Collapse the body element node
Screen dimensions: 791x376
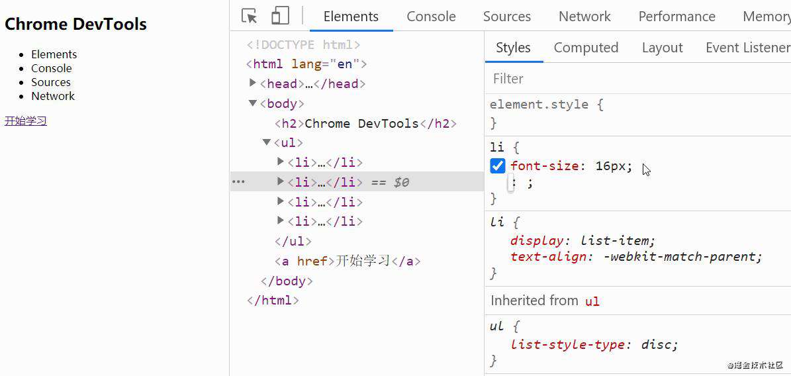[x=254, y=103]
